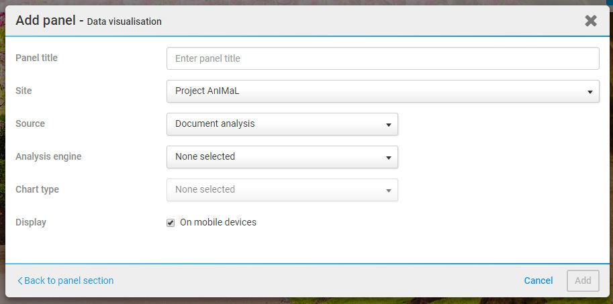Viewport: 613px width, 304px height.
Task: Open the Site dropdown showing Project AnIMaL
Action: [x=383, y=91]
